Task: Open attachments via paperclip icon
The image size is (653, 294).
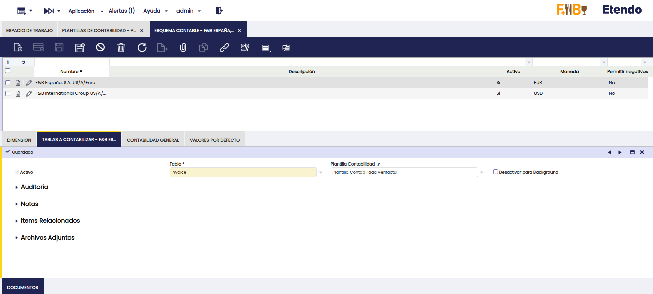Action: (x=183, y=47)
